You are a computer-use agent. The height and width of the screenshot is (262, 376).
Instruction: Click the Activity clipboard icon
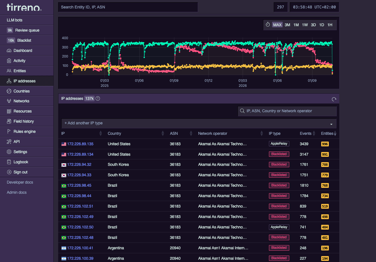click(x=9, y=61)
